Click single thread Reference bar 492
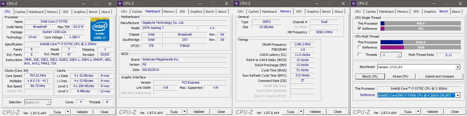 420,29
